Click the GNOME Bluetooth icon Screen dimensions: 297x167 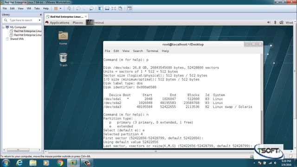tap(275, 22)
